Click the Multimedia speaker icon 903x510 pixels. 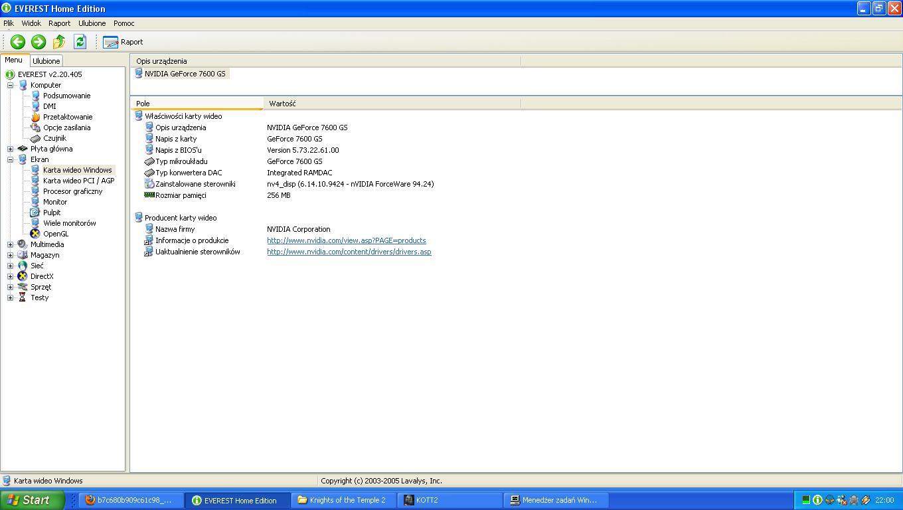pos(23,244)
